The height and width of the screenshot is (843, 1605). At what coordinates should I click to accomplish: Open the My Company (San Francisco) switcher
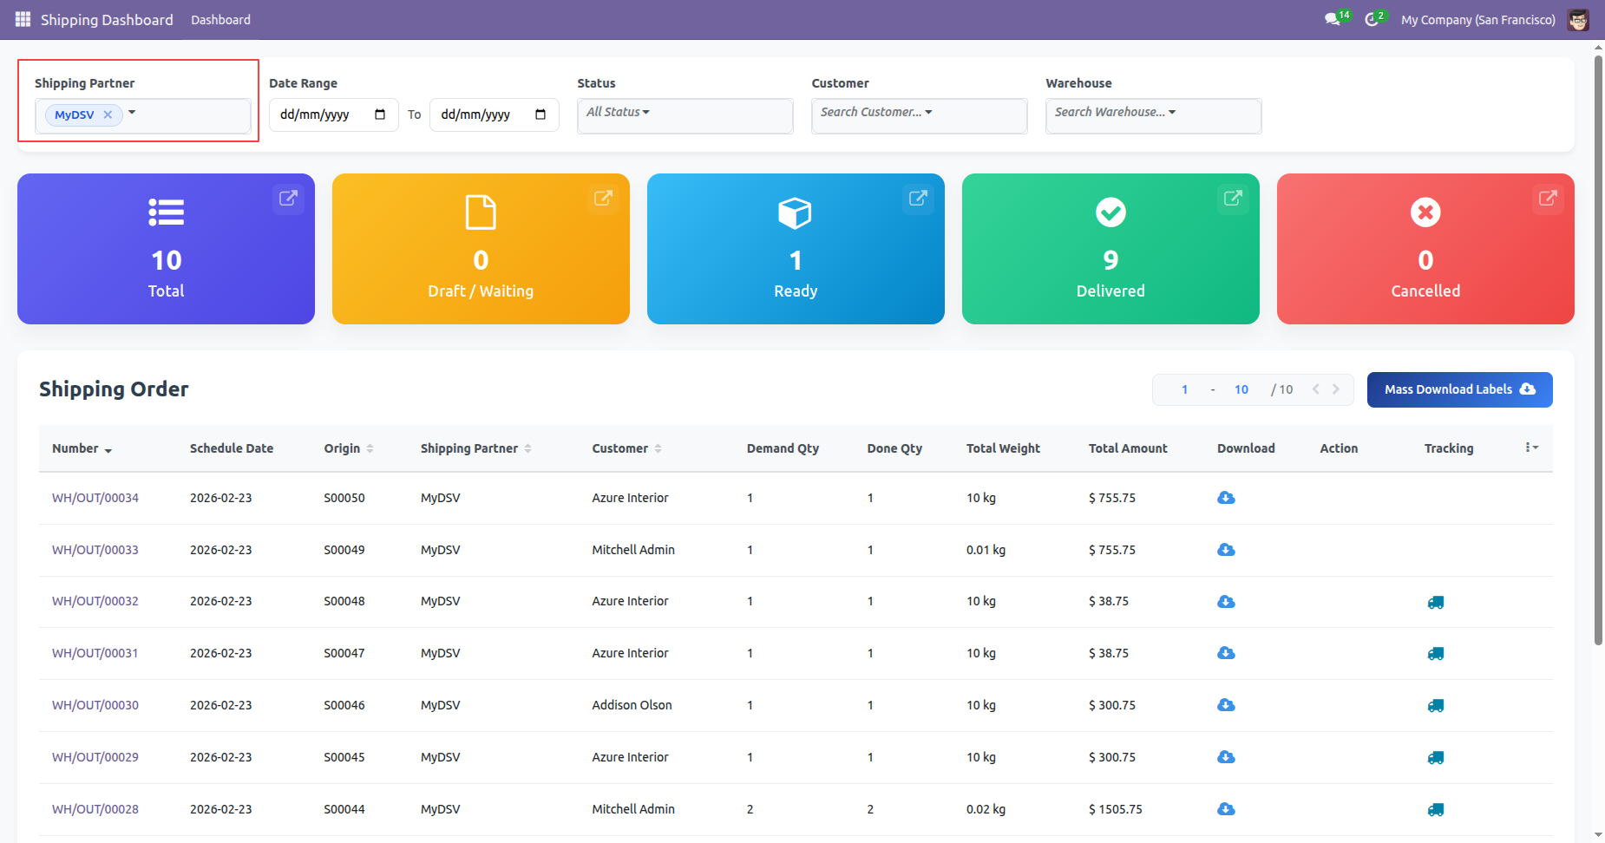pos(1477,20)
